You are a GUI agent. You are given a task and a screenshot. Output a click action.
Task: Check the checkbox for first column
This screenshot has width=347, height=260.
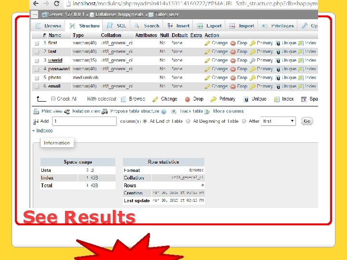(x=37, y=43)
